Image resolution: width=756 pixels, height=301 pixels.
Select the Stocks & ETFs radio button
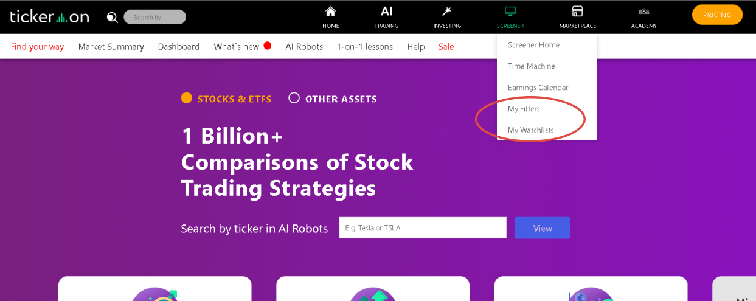click(x=187, y=98)
